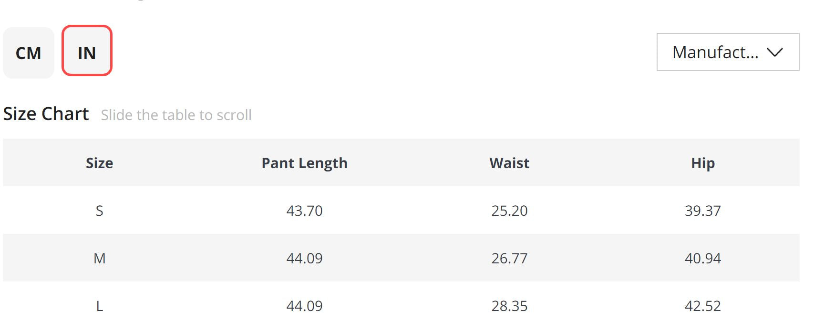
Task: Click the Size Chart heading
Action: 46,114
